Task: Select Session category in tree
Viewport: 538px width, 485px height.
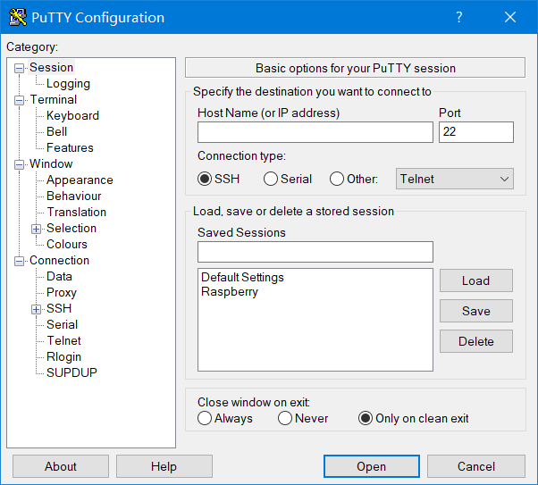Action: click(51, 68)
